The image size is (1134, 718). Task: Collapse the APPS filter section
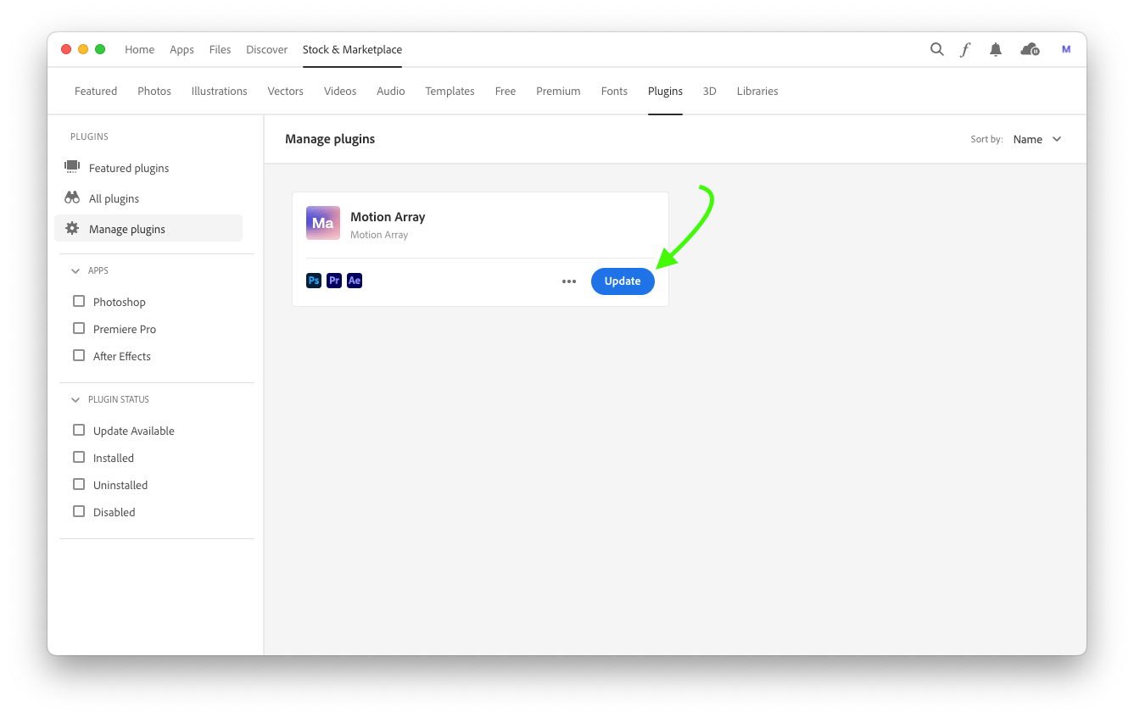[75, 270]
